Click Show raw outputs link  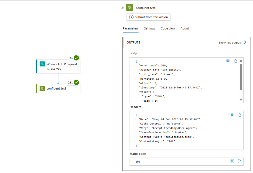(x=230, y=43)
